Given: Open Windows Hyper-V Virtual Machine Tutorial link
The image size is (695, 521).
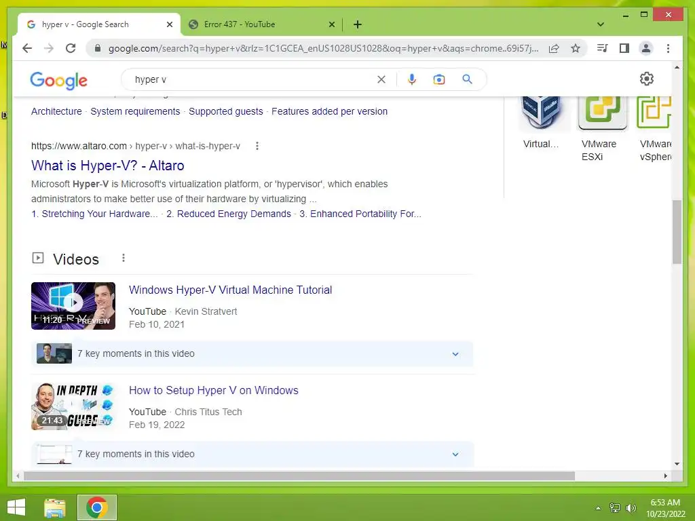Looking at the screenshot, I should [x=231, y=290].
